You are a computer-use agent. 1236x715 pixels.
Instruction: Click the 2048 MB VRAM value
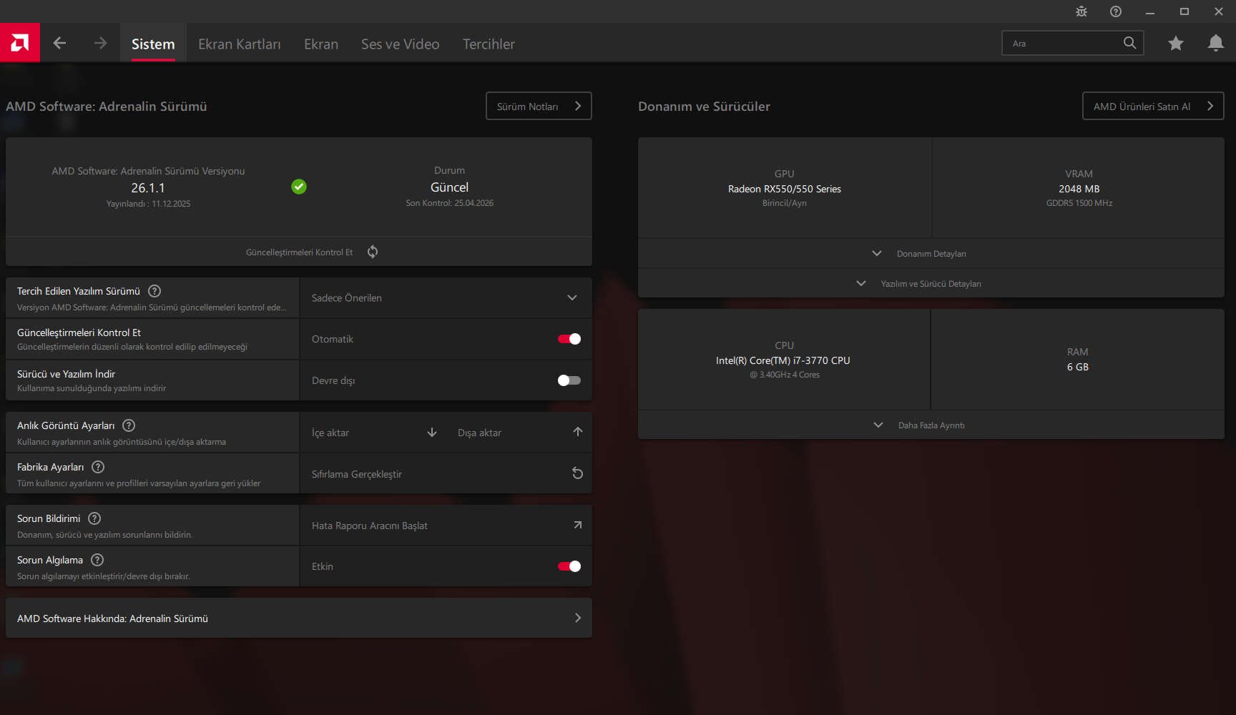coord(1079,189)
